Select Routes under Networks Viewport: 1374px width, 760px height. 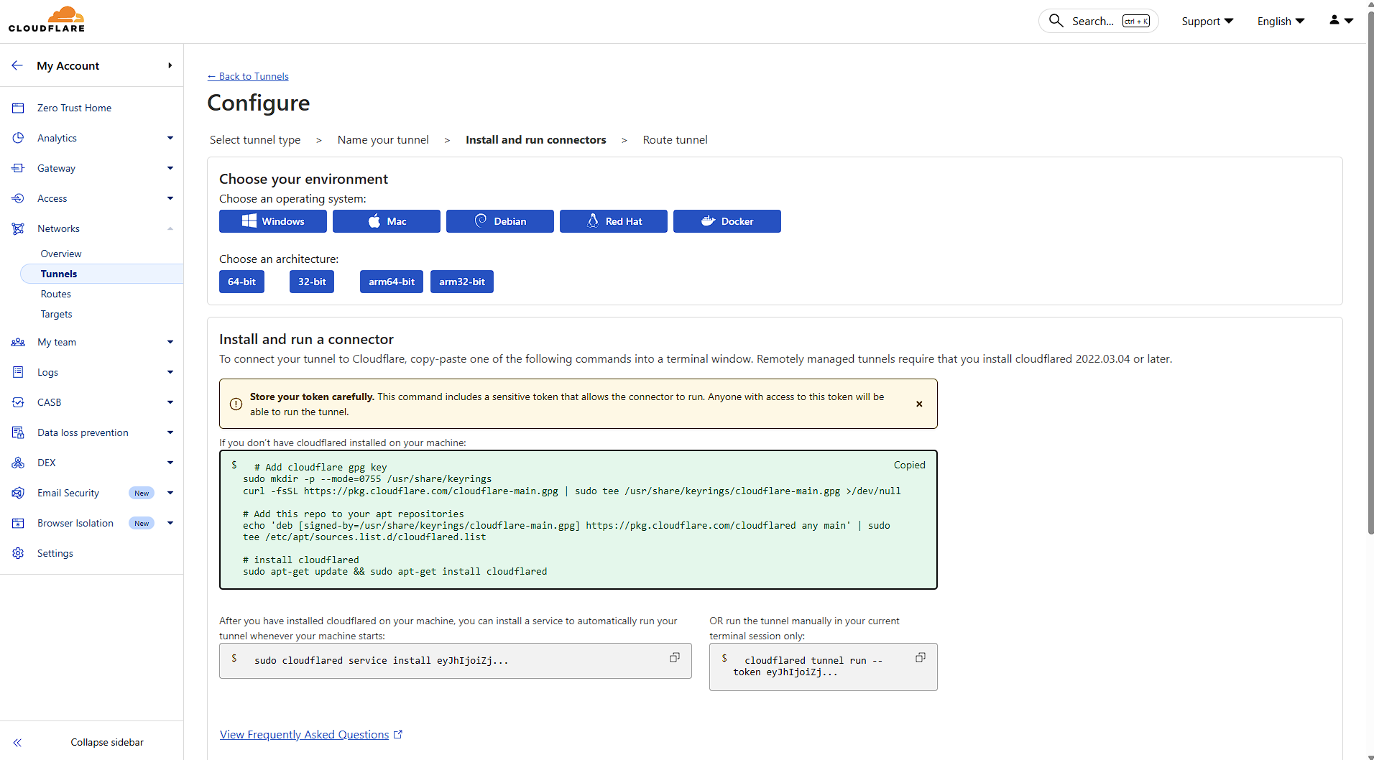(x=55, y=294)
